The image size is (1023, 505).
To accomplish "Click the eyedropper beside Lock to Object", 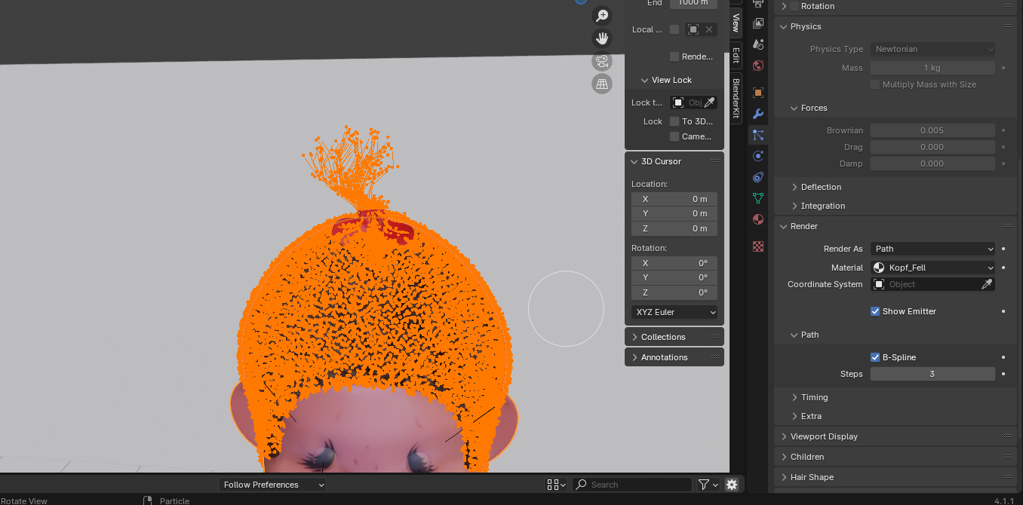I will click(709, 103).
